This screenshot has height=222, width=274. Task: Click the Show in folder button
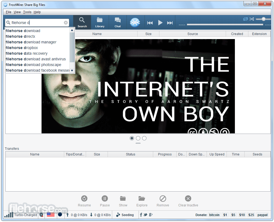[x=123, y=201]
